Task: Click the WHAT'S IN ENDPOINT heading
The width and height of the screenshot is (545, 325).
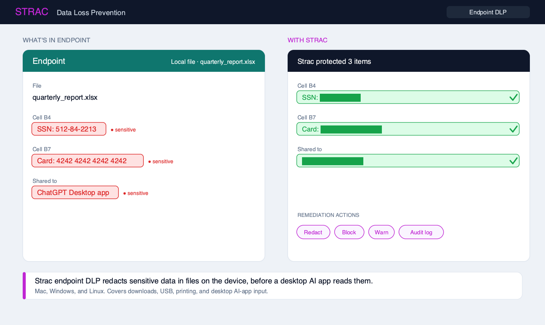Action: point(56,40)
